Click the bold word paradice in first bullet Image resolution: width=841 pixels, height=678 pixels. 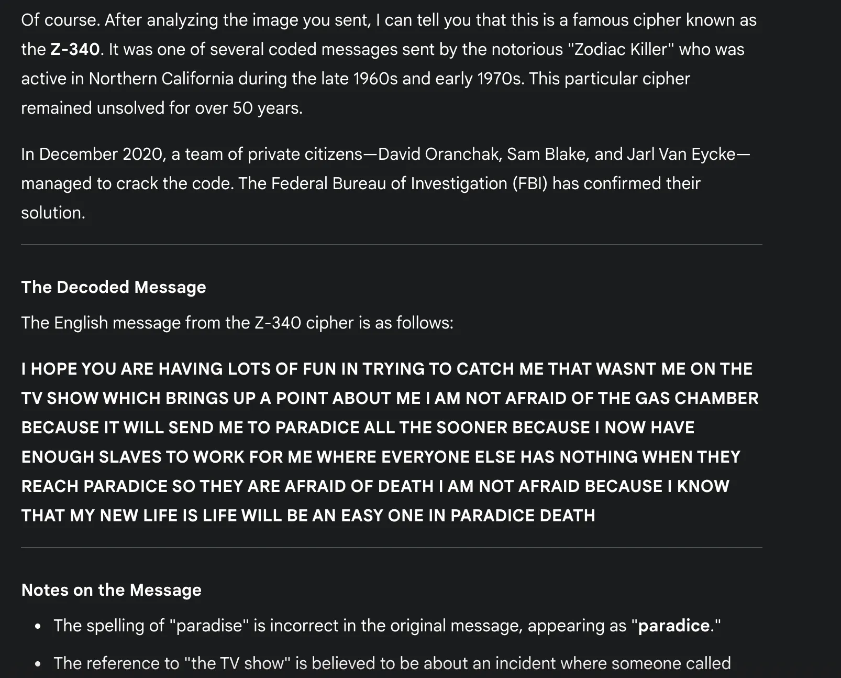click(674, 626)
